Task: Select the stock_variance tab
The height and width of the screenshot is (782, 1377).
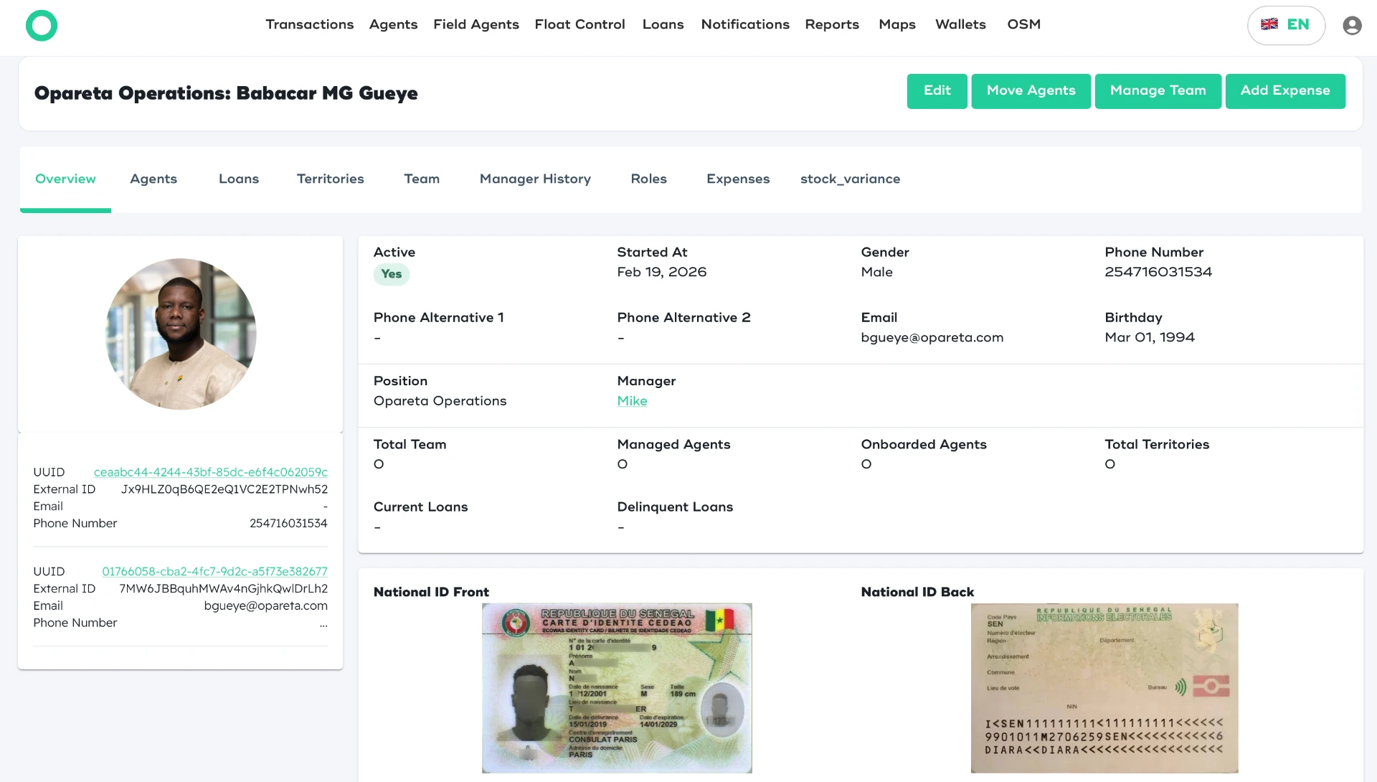Action: [850, 179]
